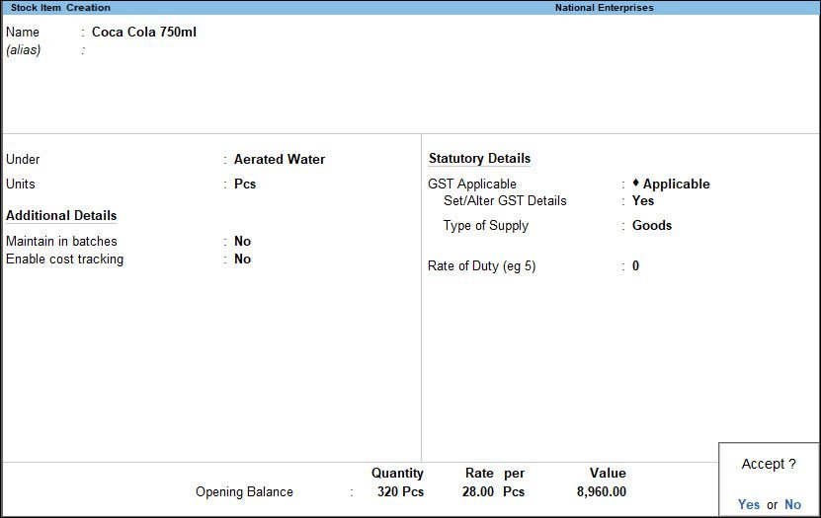This screenshot has width=821, height=518.
Task: Click the opening balance rate 28.00
Action: pos(476,491)
